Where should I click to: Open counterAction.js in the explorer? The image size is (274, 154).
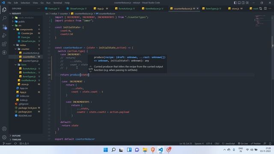pos(26,53)
